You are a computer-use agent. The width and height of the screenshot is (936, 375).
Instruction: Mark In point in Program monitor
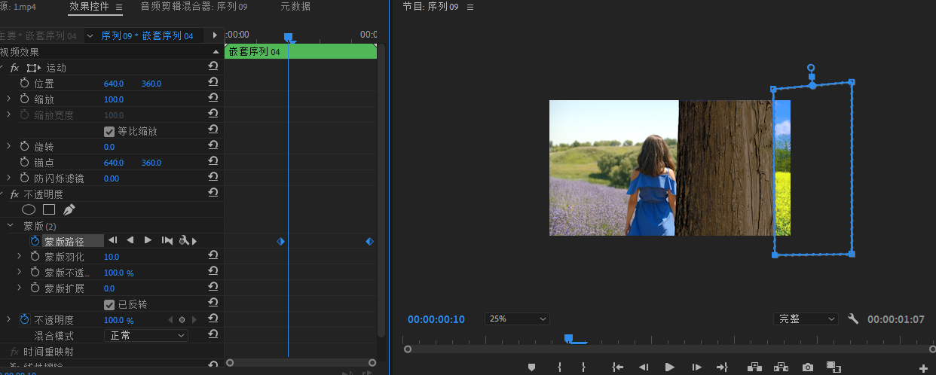(559, 367)
